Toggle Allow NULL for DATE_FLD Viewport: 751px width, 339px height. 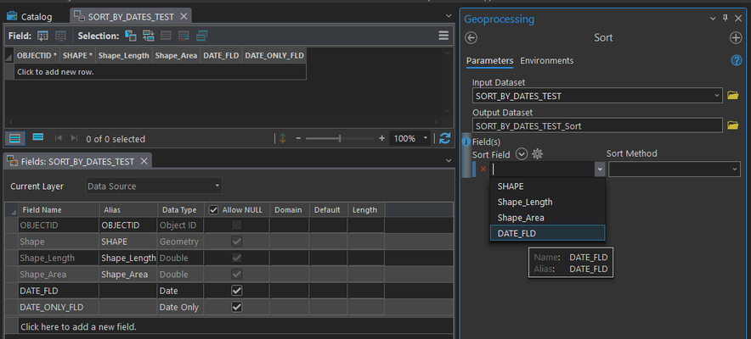[x=237, y=290]
